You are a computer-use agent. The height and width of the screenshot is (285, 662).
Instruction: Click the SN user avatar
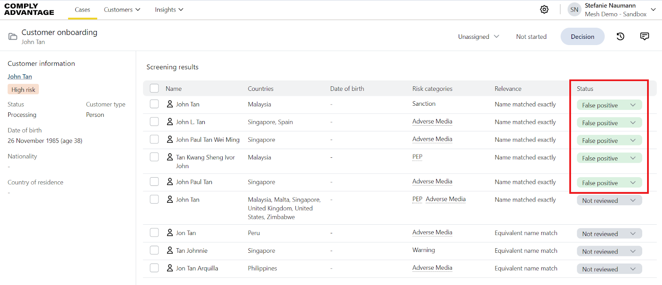pyautogui.click(x=574, y=9)
